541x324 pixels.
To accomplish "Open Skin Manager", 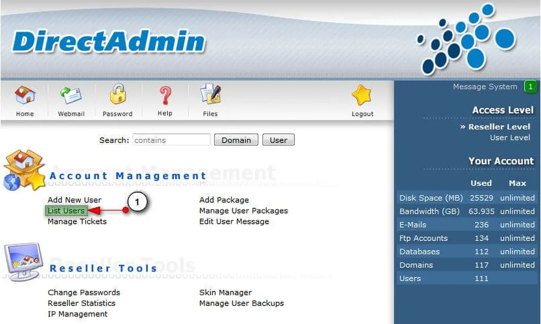I will coord(225,292).
